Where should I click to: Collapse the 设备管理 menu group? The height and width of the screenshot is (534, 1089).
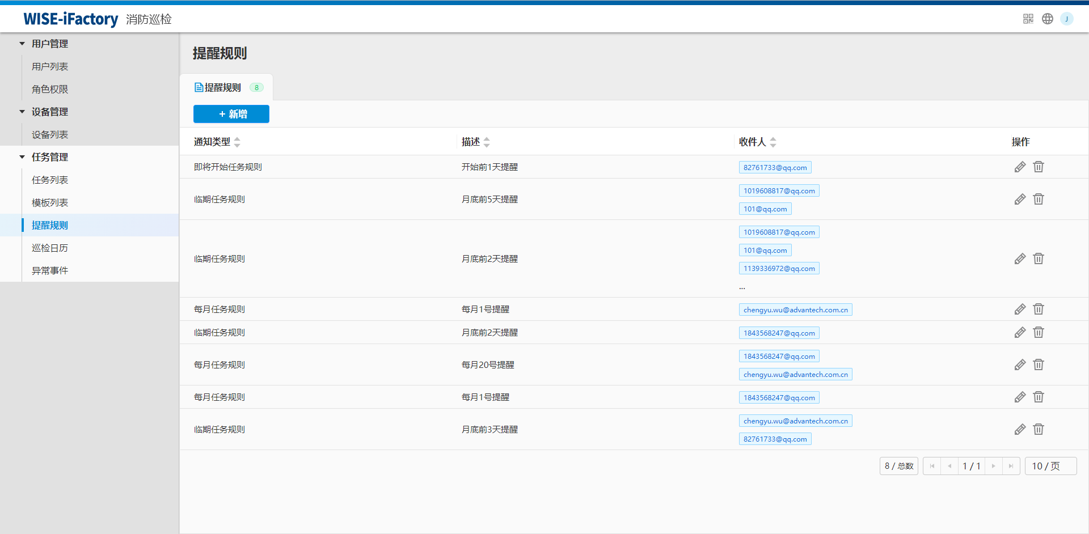click(22, 112)
